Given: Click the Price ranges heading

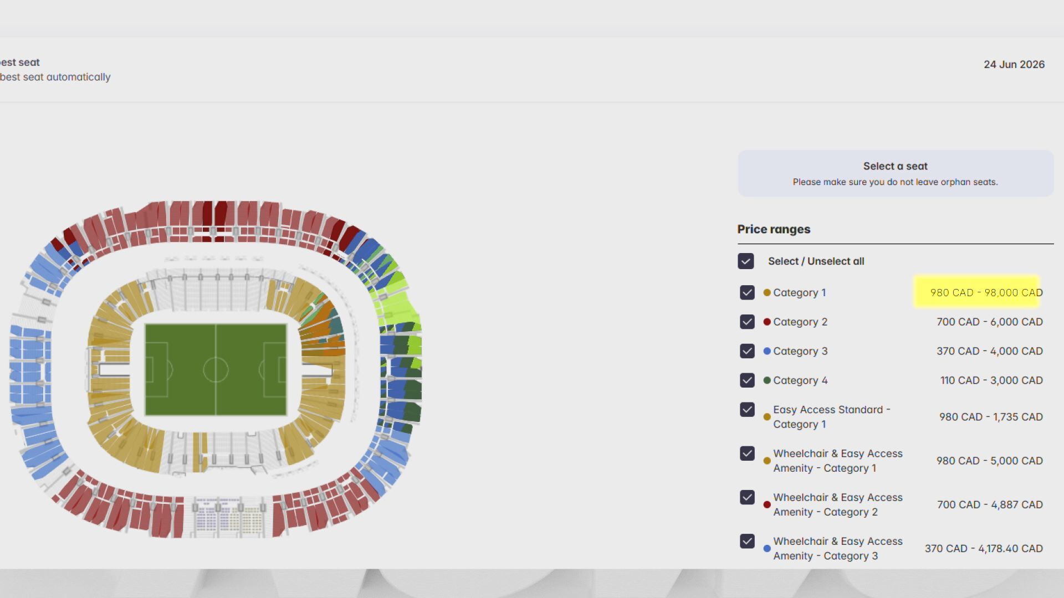Looking at the screenshot, I should click(x=774, y=229).
